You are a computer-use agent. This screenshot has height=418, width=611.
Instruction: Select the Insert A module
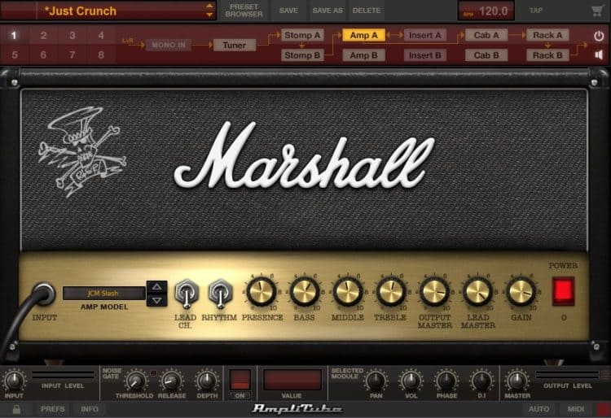(425, 36)
